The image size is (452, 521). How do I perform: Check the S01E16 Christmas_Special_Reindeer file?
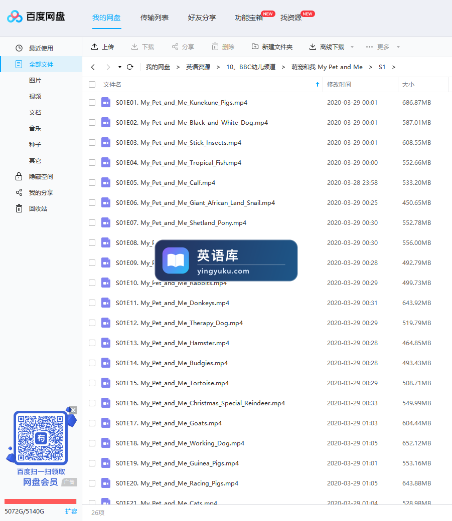click(x=92, y=403)
